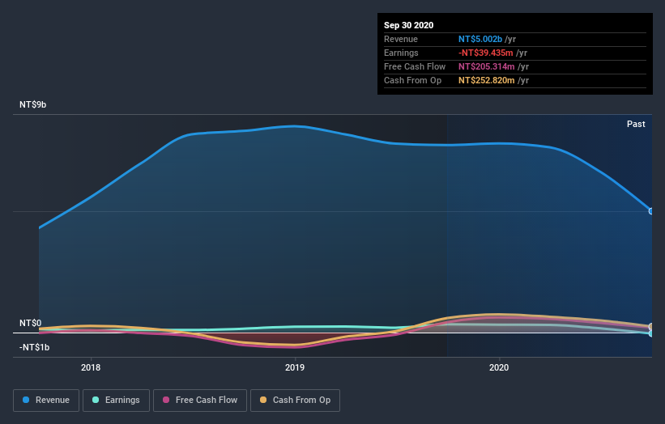Select the Revenue endpoint marker on the chart
Viewport: 665px width, 424px height.
(651, 211)
